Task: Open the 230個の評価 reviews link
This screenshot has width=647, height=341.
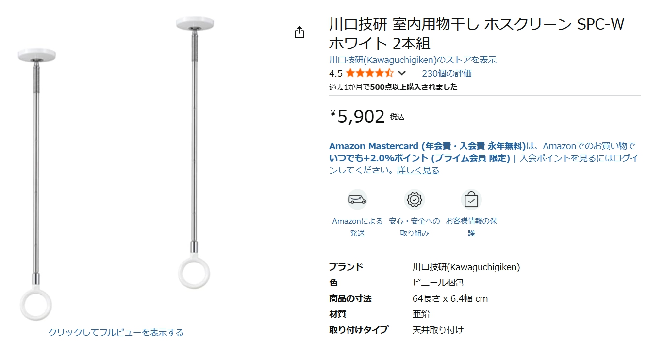Action: pyautogui.click(x=447, y=74)
